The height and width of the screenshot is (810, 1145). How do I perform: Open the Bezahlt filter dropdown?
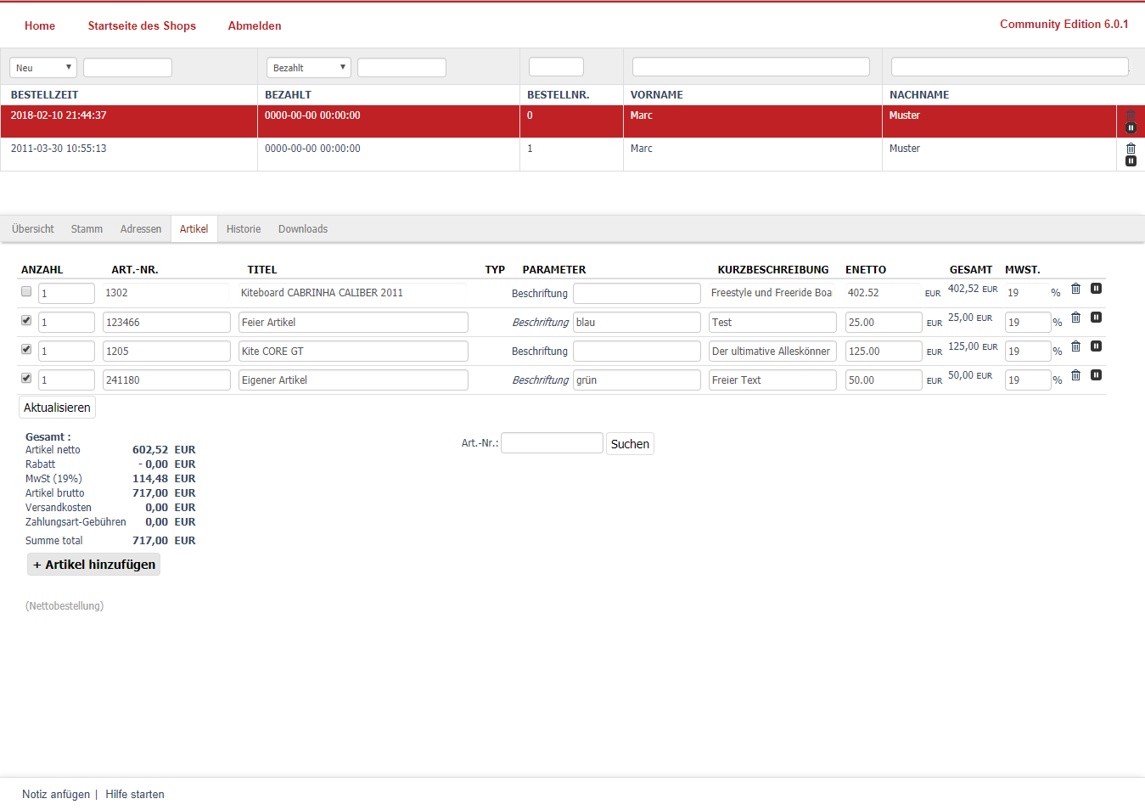[x=309, y=68]
